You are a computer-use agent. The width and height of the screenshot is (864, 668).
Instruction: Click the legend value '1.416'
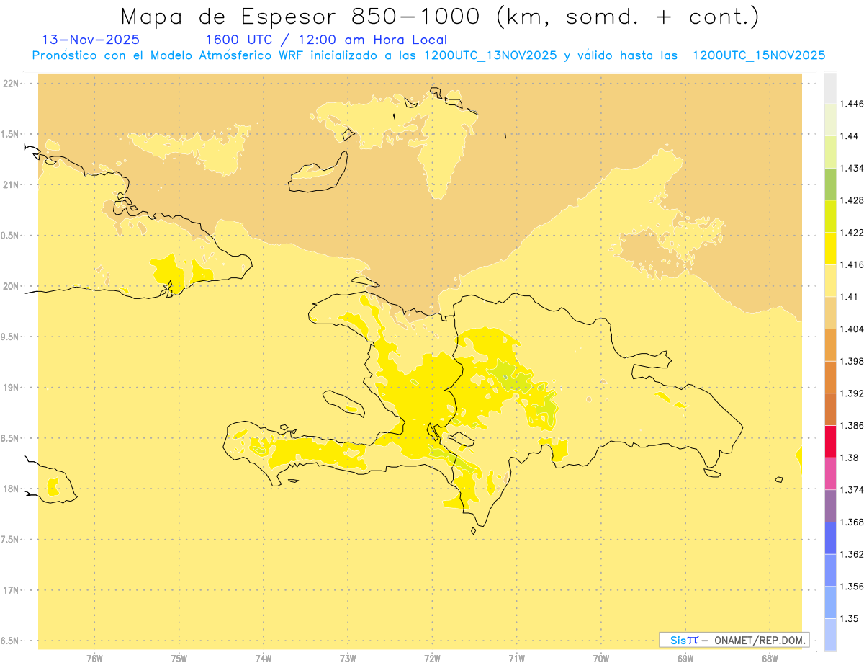coord(852,264)
